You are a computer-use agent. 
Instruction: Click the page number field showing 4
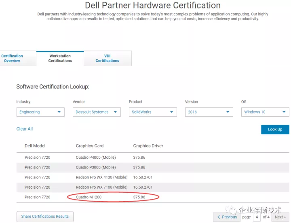tap(257, 217)
